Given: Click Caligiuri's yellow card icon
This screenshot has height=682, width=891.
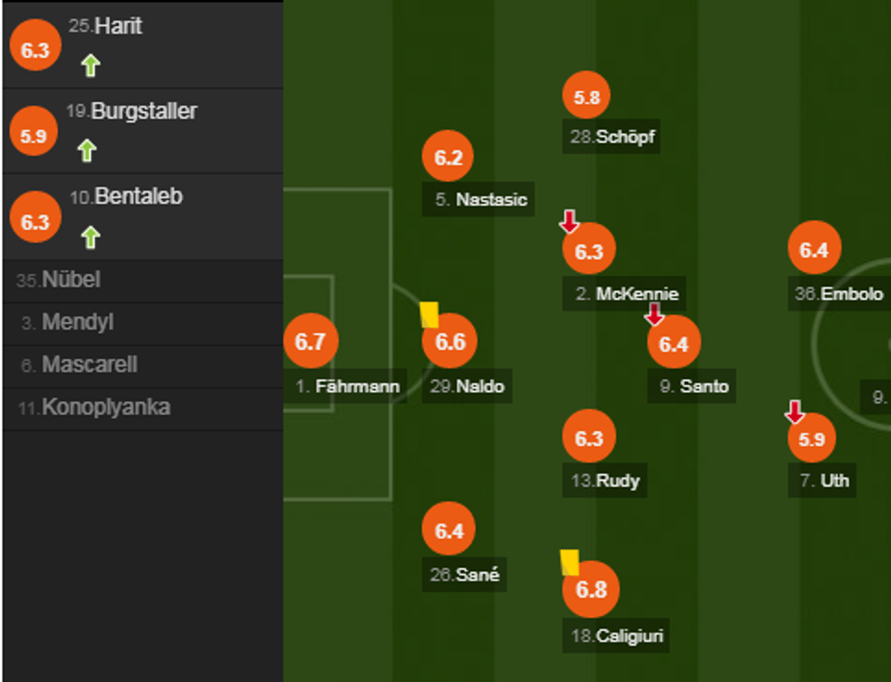Looking at the screenshot, I should pyautogui.click(x=570, y=562).
